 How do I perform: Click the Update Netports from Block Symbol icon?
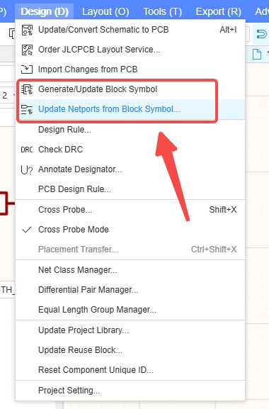point(27,109)
